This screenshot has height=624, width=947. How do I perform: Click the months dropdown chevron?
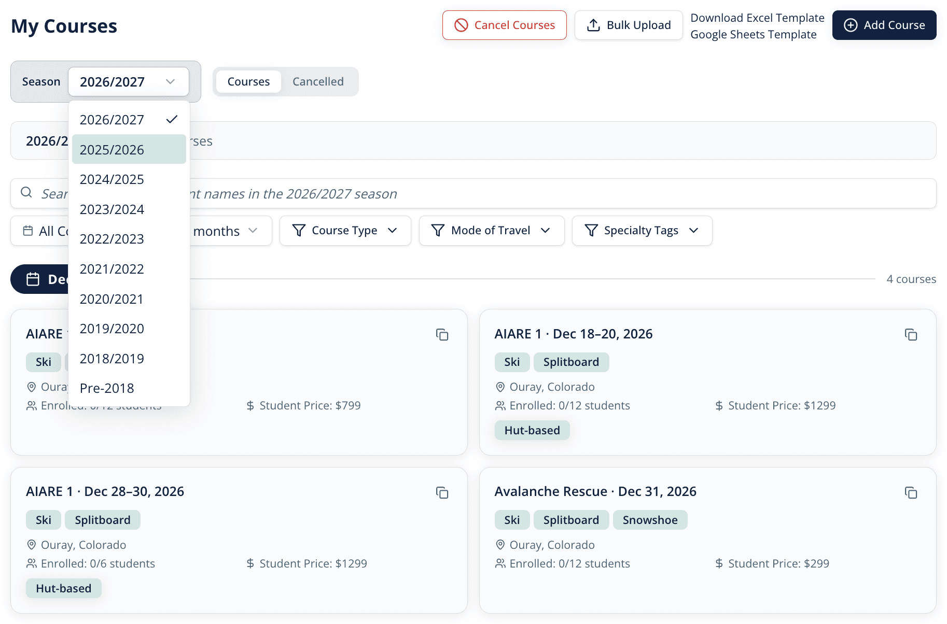[x=253, y=231]
